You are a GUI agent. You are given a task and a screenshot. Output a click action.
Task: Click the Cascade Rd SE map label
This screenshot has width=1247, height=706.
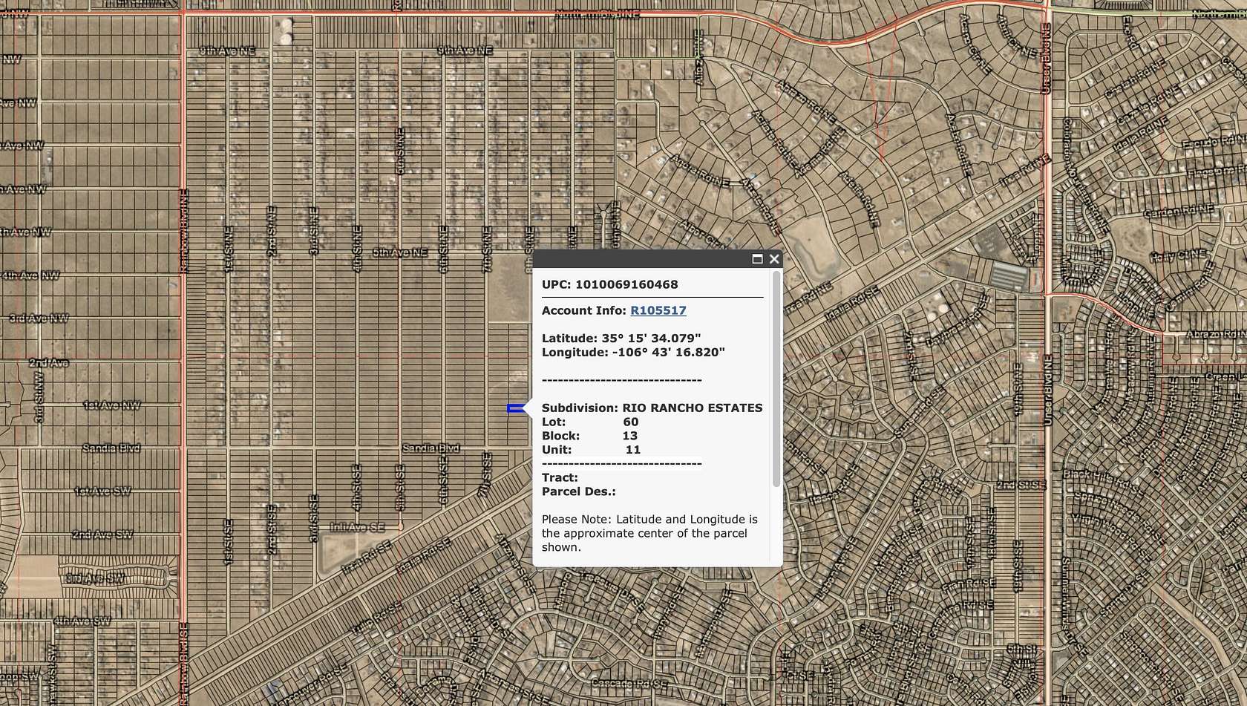click(x=629, y=683)
